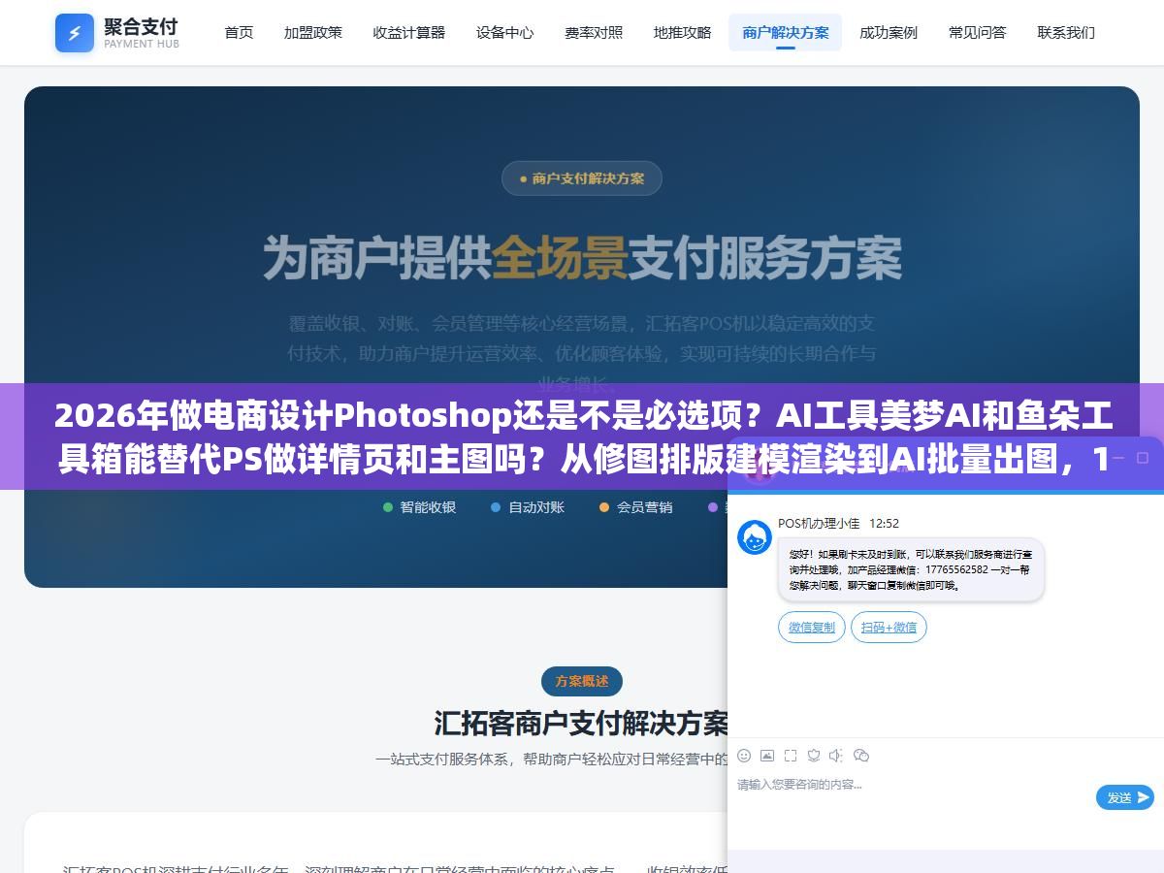Open the 地推攻略 nav item
Image resolution: width=1164 pixels, height=873 pixels.
pyautogui.click(x=682, y=32)
